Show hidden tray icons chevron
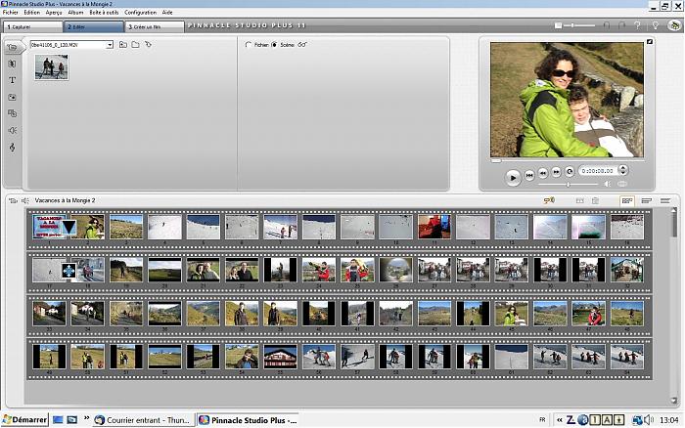This screenshot has height=428, width=685. pos(559,420)
